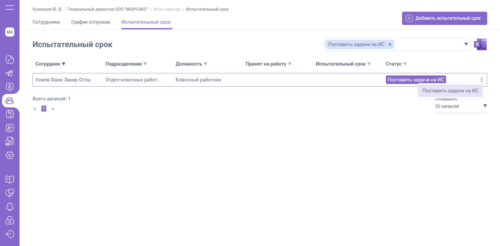Open the settings gear in sidebar
Viewport: 500px width, 246px height.
coord(10,155)
